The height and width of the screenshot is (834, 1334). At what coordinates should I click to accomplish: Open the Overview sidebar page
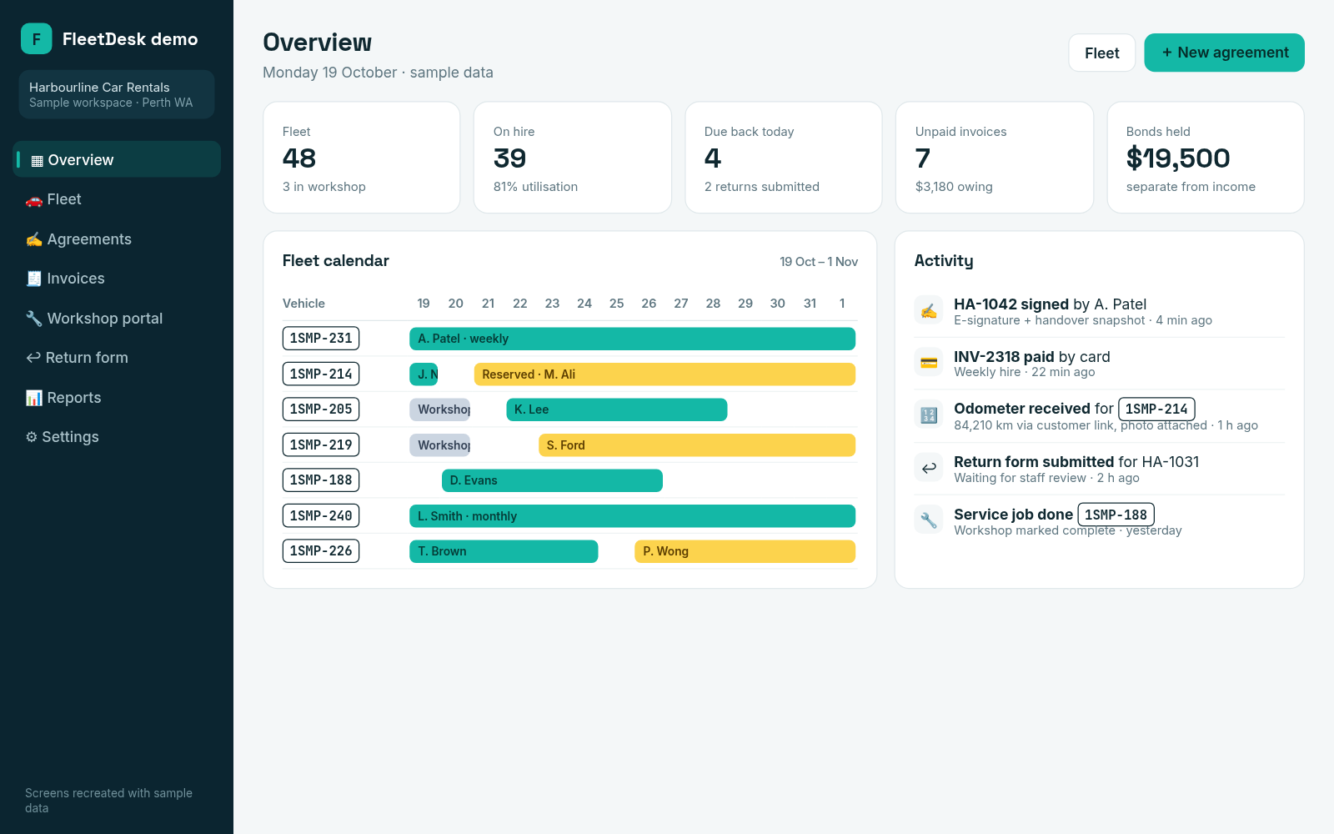117,159
